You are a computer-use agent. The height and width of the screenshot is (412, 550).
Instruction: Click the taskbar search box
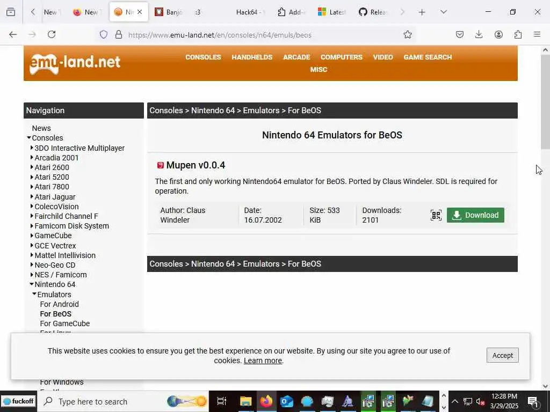pos(123,401)
